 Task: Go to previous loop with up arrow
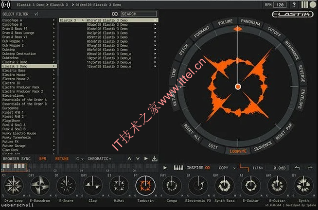(x=129, y=159)
